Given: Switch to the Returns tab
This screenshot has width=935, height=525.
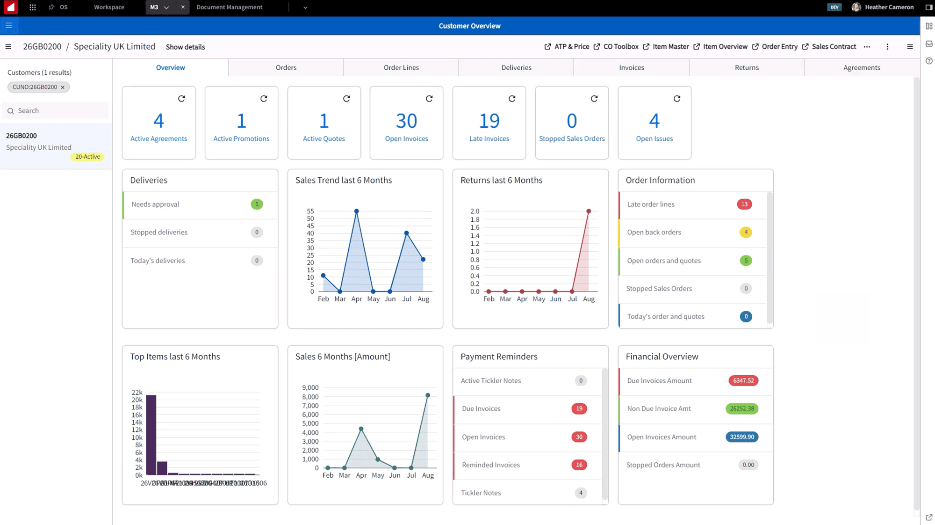Looking at the screenshot, I should [747, 67].
